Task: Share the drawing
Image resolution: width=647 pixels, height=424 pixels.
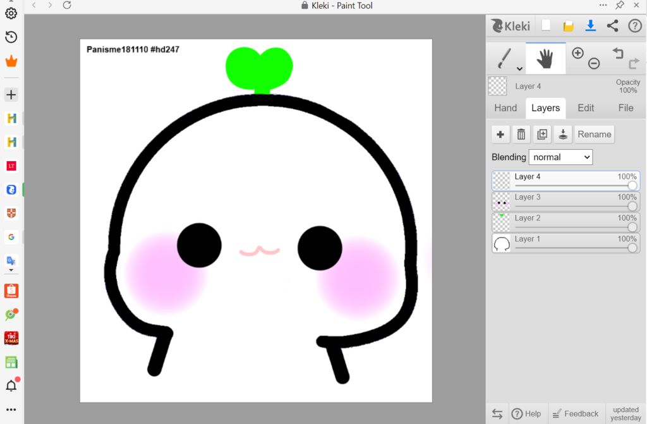Action: click(613, 26)
